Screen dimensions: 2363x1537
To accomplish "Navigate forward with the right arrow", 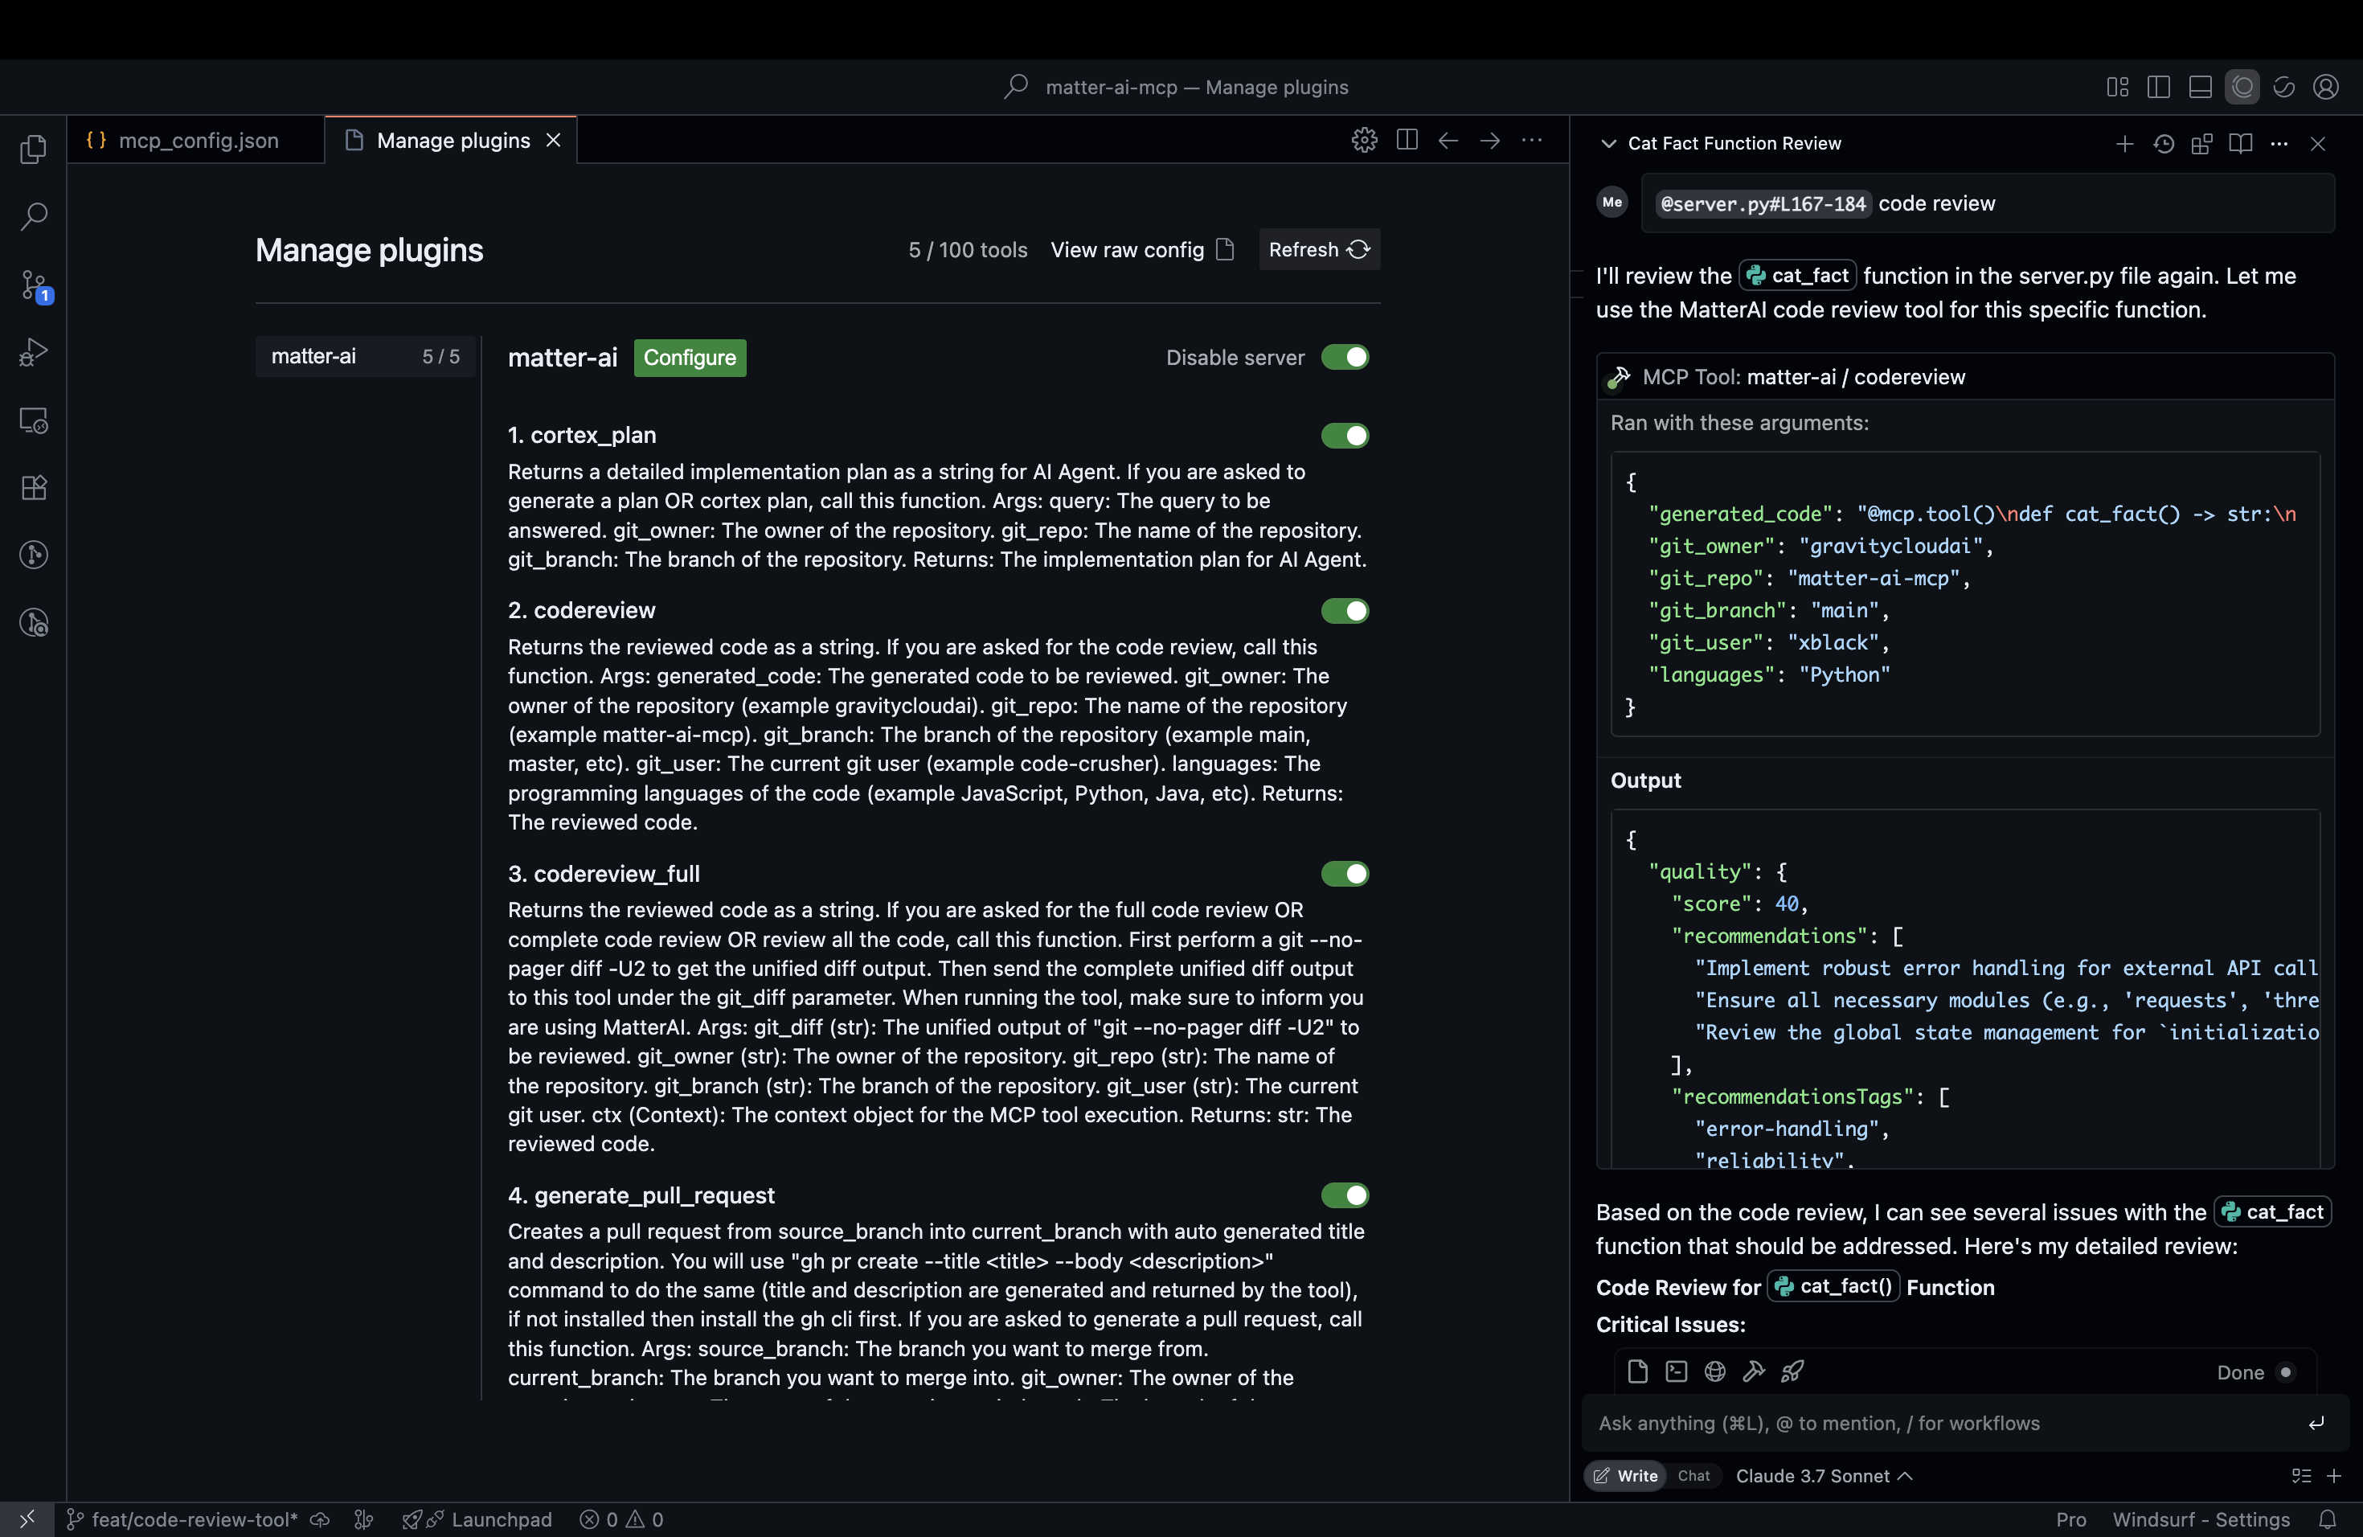I will pos(1489,140).
